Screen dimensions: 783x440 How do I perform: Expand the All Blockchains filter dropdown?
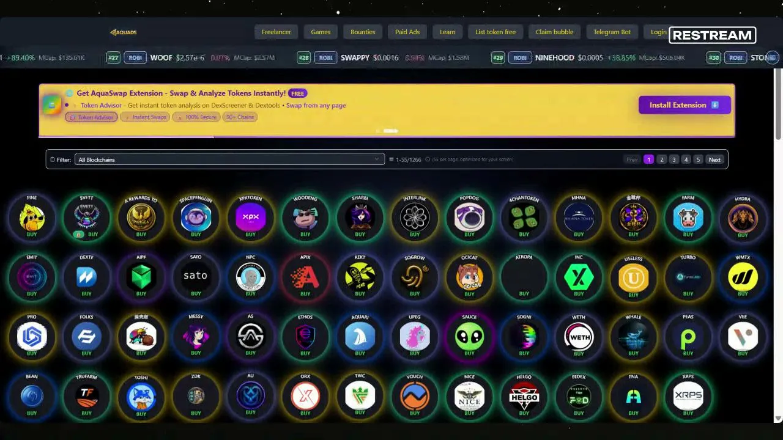(229, 159)
